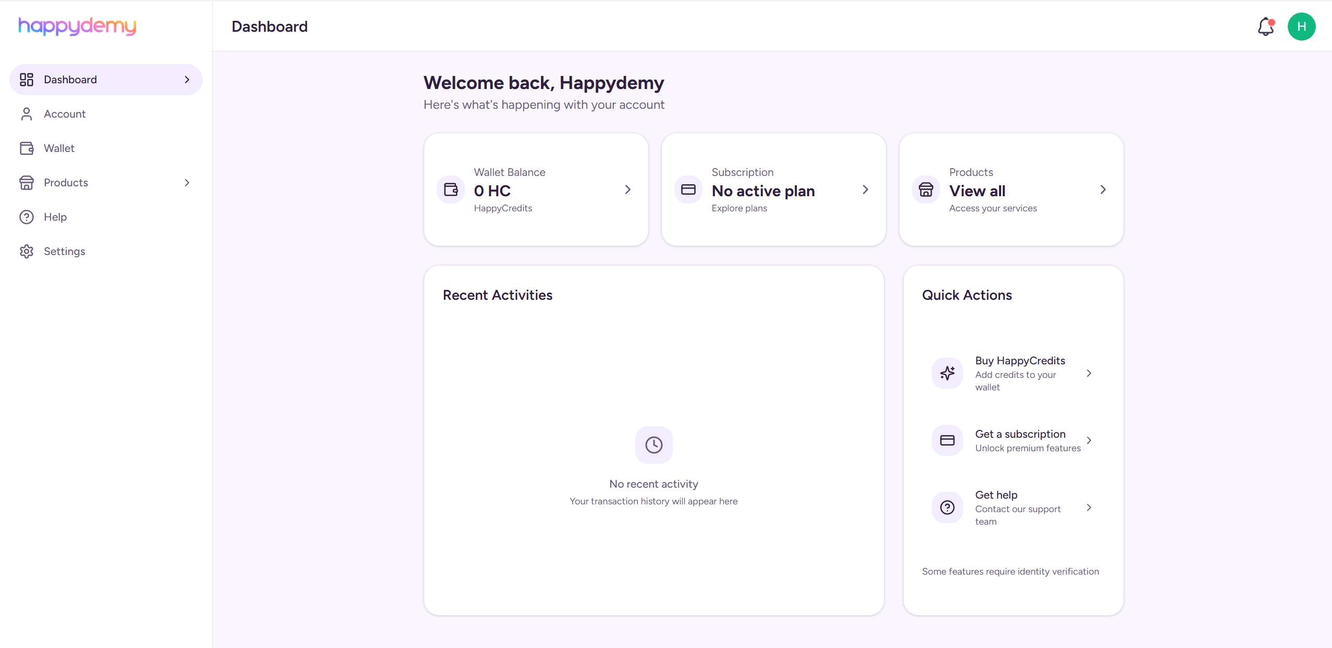
Task: Click the No active plan chevron
Action: [x=866, y=189]
